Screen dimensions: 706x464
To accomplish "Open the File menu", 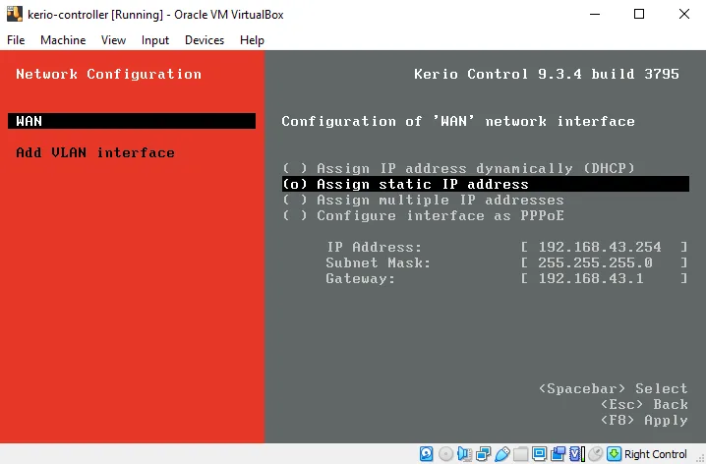I will coord(16,40).
